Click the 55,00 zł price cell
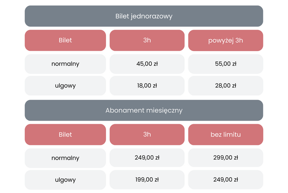Viewport: 288px width, 193px height. [x=225, y=64]
